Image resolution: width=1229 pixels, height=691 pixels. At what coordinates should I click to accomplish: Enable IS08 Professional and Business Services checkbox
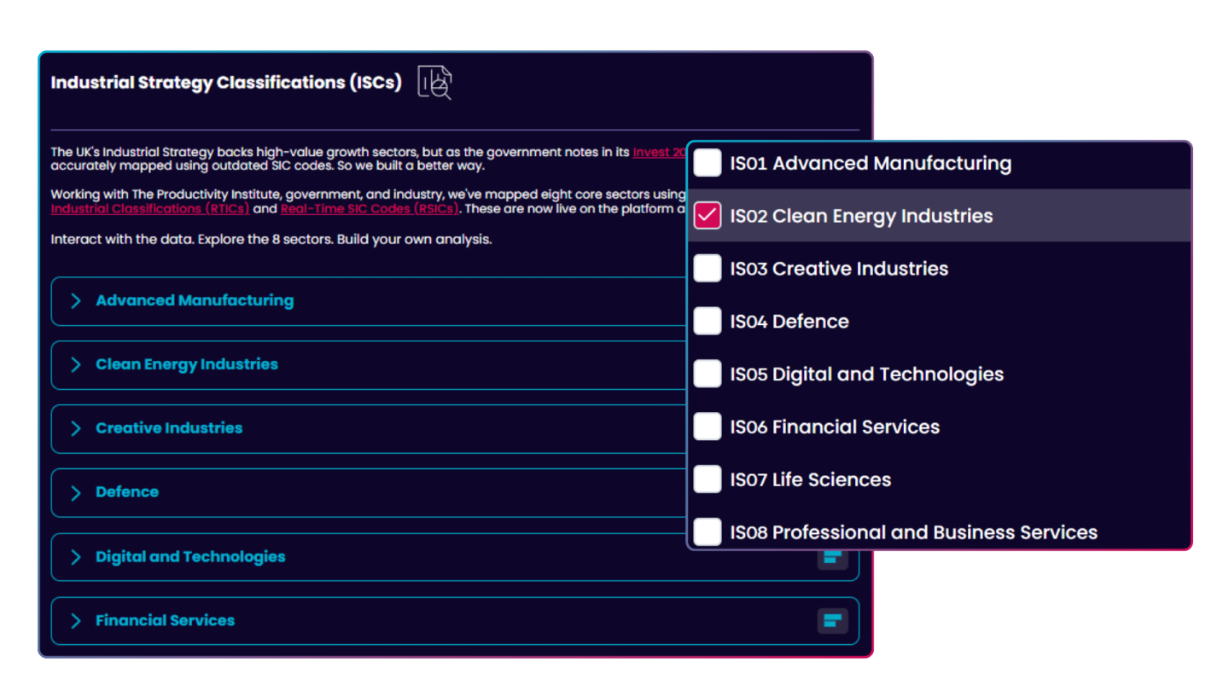coord(707,531)
